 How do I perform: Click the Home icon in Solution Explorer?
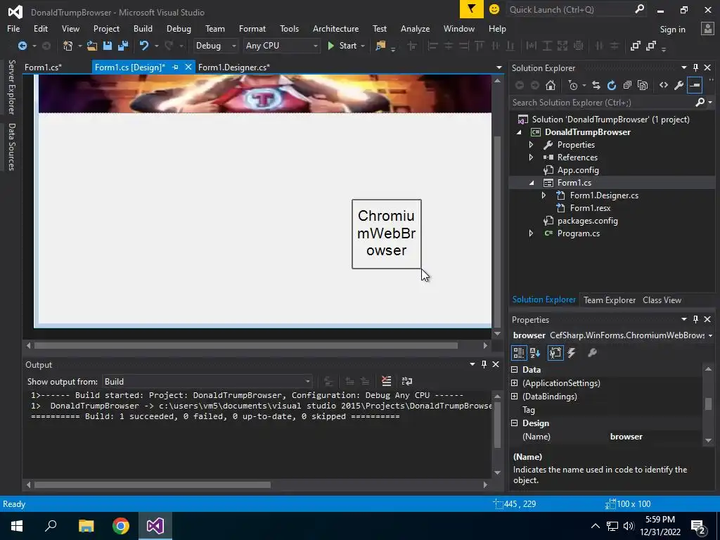click(551, 85)
